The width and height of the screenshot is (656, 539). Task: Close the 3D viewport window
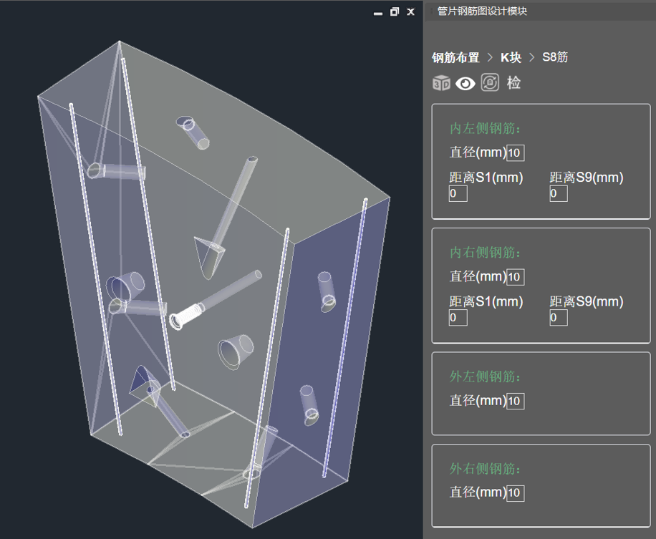[411, 11]
